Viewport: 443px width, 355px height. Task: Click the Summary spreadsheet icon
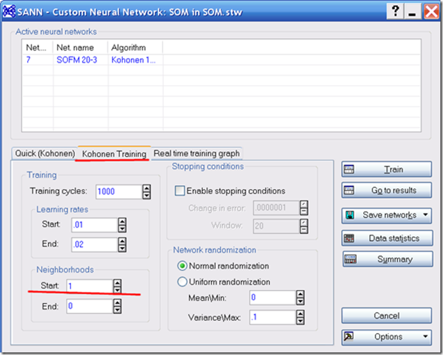(x=350, y=259)
